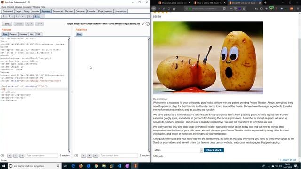Launch Edge from taskbar
This screenshot has width=301, height=169.
click(x=73, y=166)
